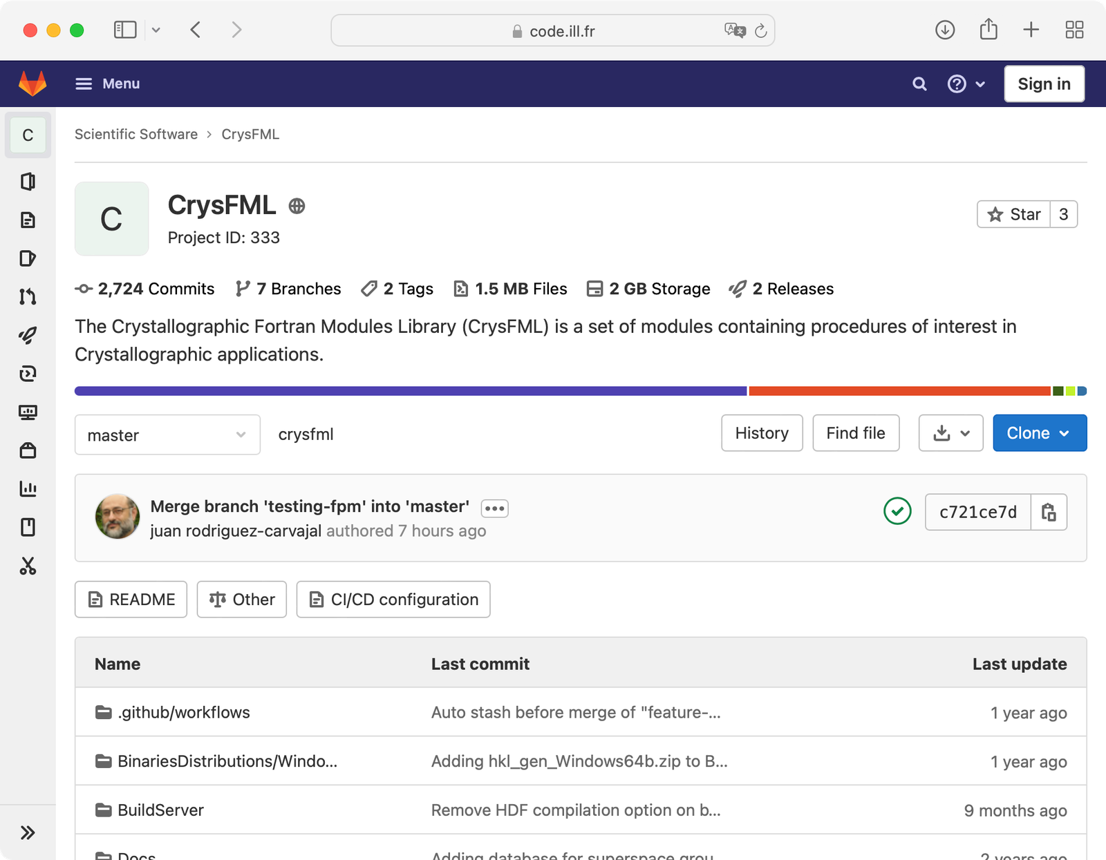The height and width of the screenshot is (860, 1106).
Task: Expand the collapsed GitLab sidebar
Action: click(28, 832)
